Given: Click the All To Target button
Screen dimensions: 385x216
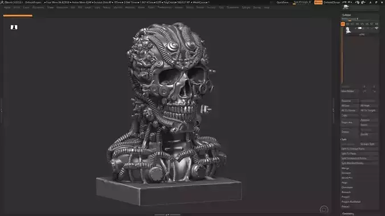Looking at the screenshot, I should click(369, 110).
